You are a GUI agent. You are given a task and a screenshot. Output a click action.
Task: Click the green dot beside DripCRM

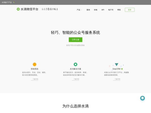click(122, 69)
